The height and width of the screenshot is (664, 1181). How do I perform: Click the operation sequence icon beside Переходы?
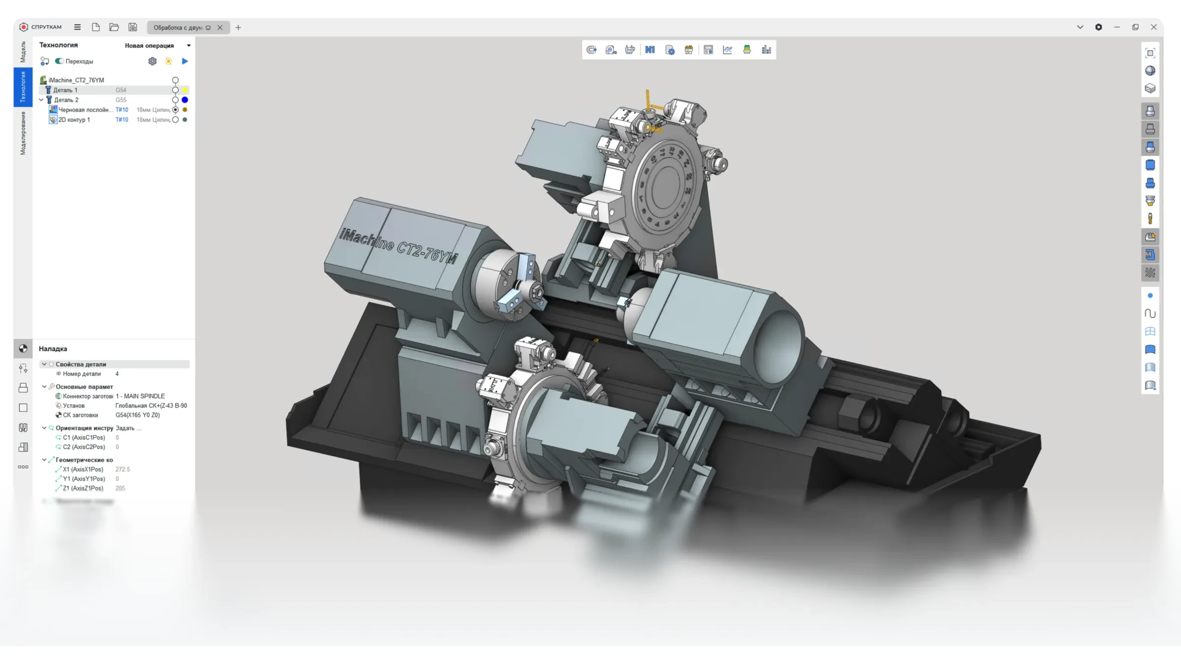coord(45,61)
